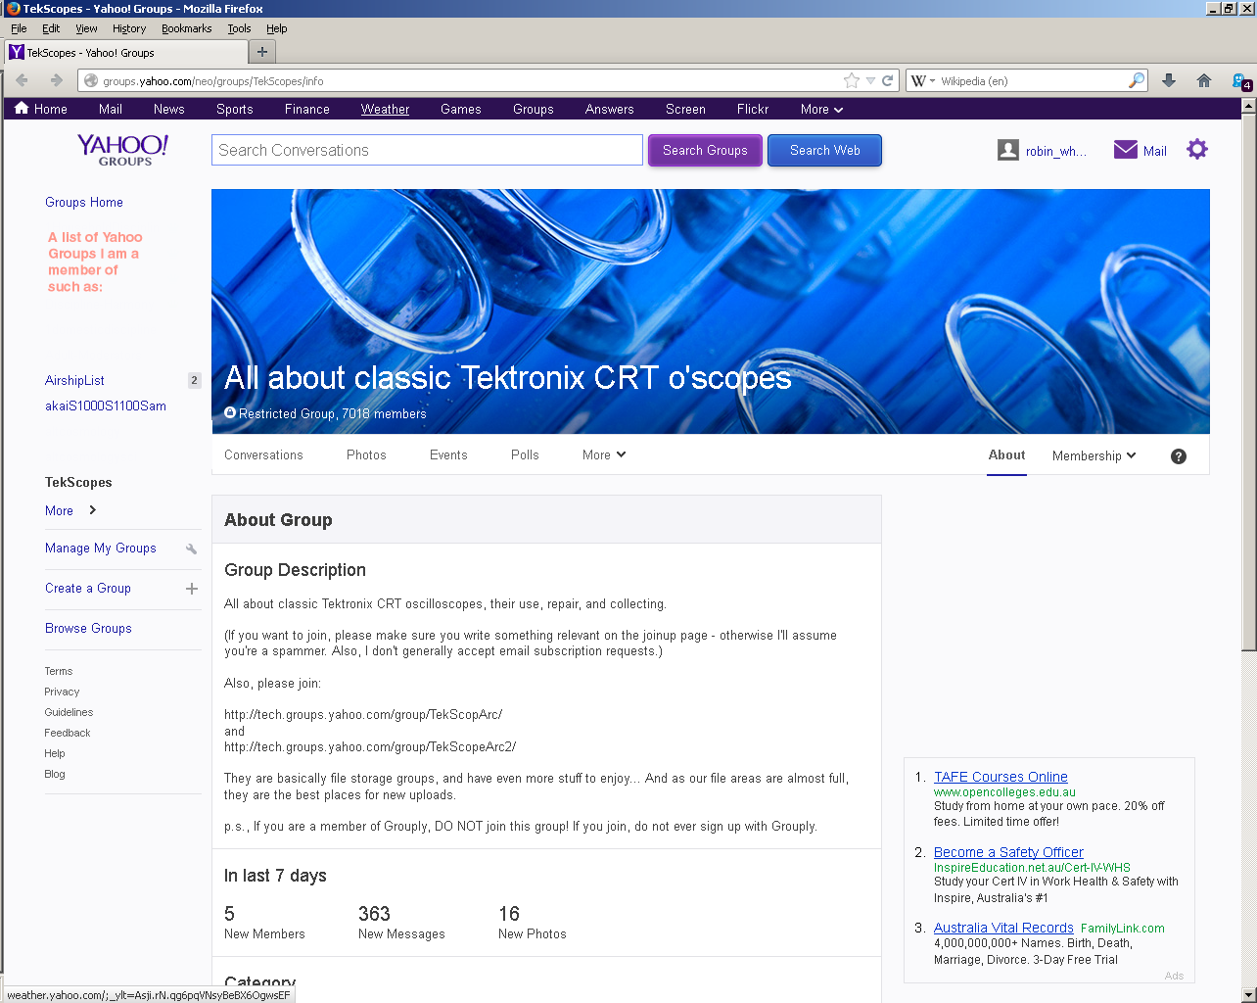
Task: Click the search magnifier in Wikipedia search box
Action: pos(1136,80)
